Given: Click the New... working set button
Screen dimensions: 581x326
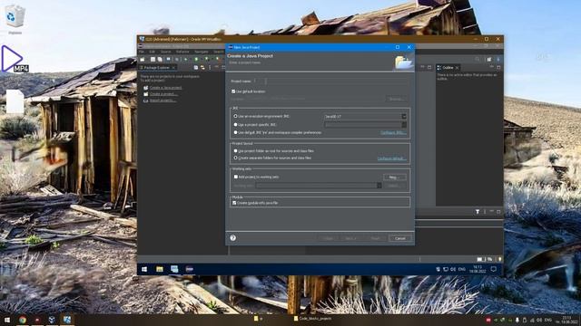Looking at the screenshot, I should pos(394,177).
